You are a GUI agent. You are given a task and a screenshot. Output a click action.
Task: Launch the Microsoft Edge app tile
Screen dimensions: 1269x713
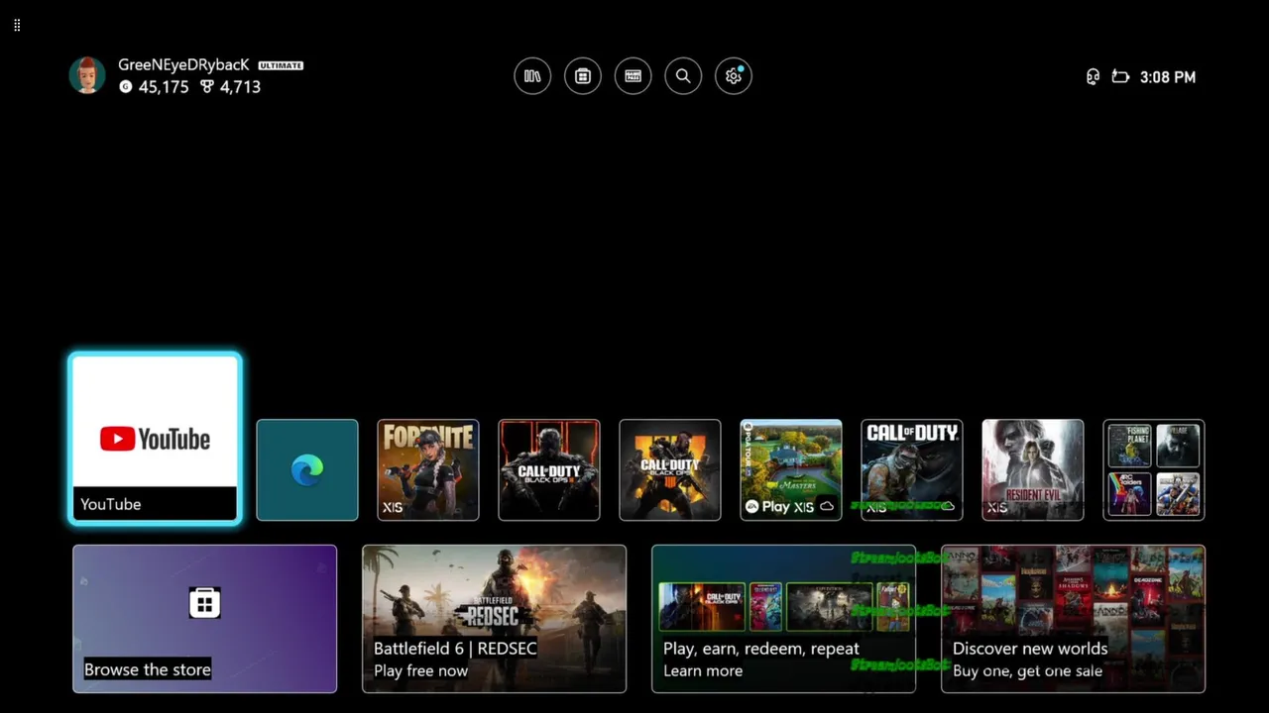307,469
